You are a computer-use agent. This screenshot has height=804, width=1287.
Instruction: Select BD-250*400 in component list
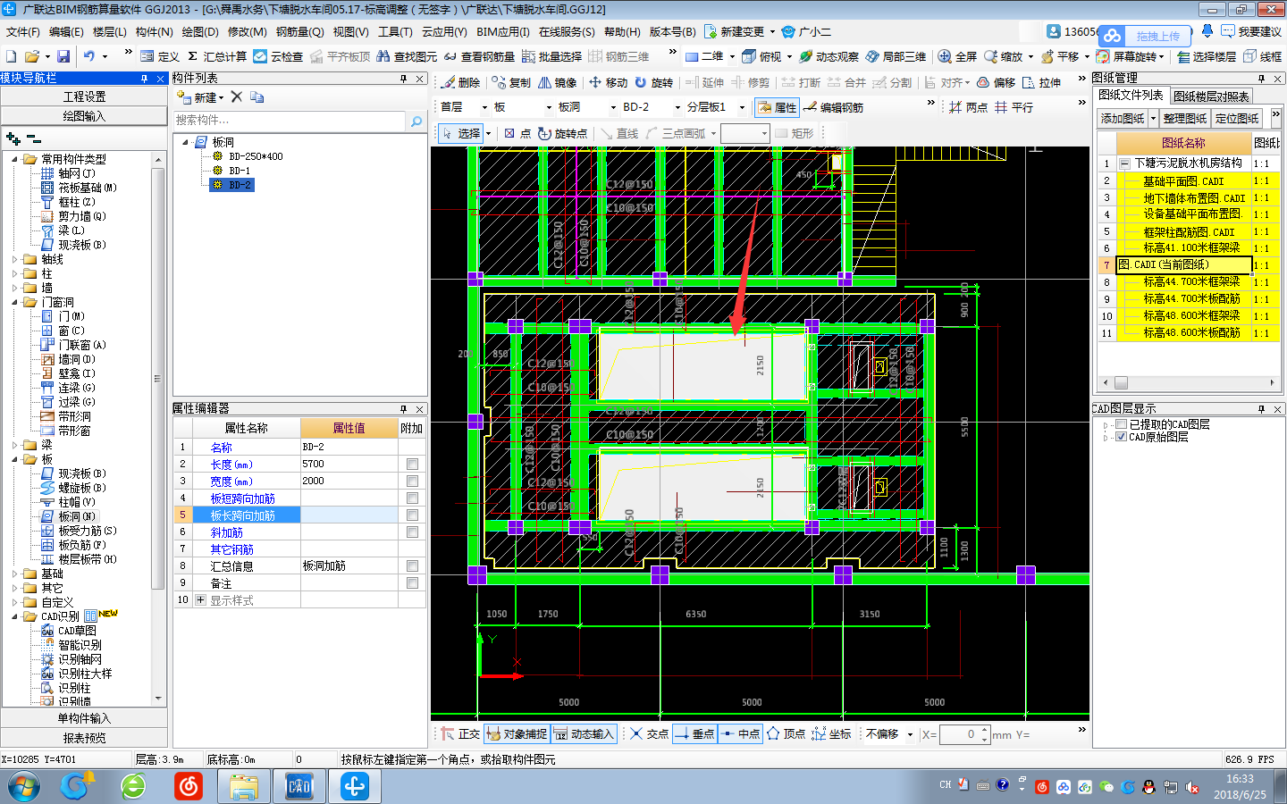click(256, 156)
